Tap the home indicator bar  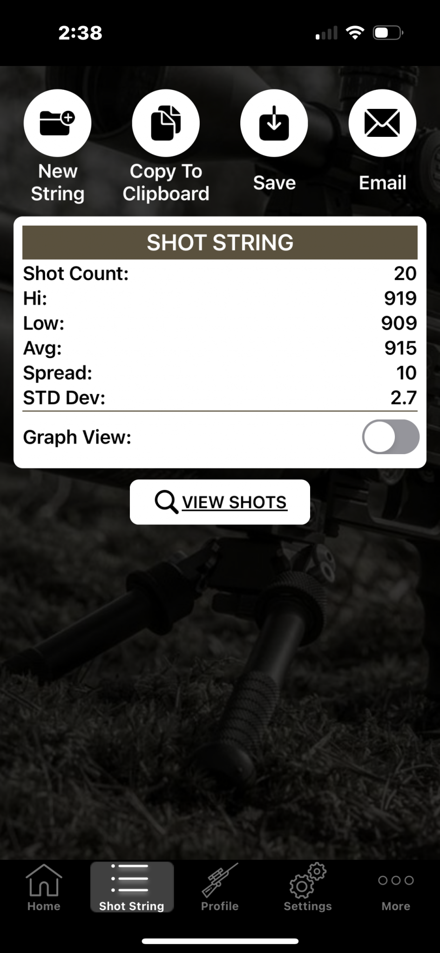tap(220, 941)
